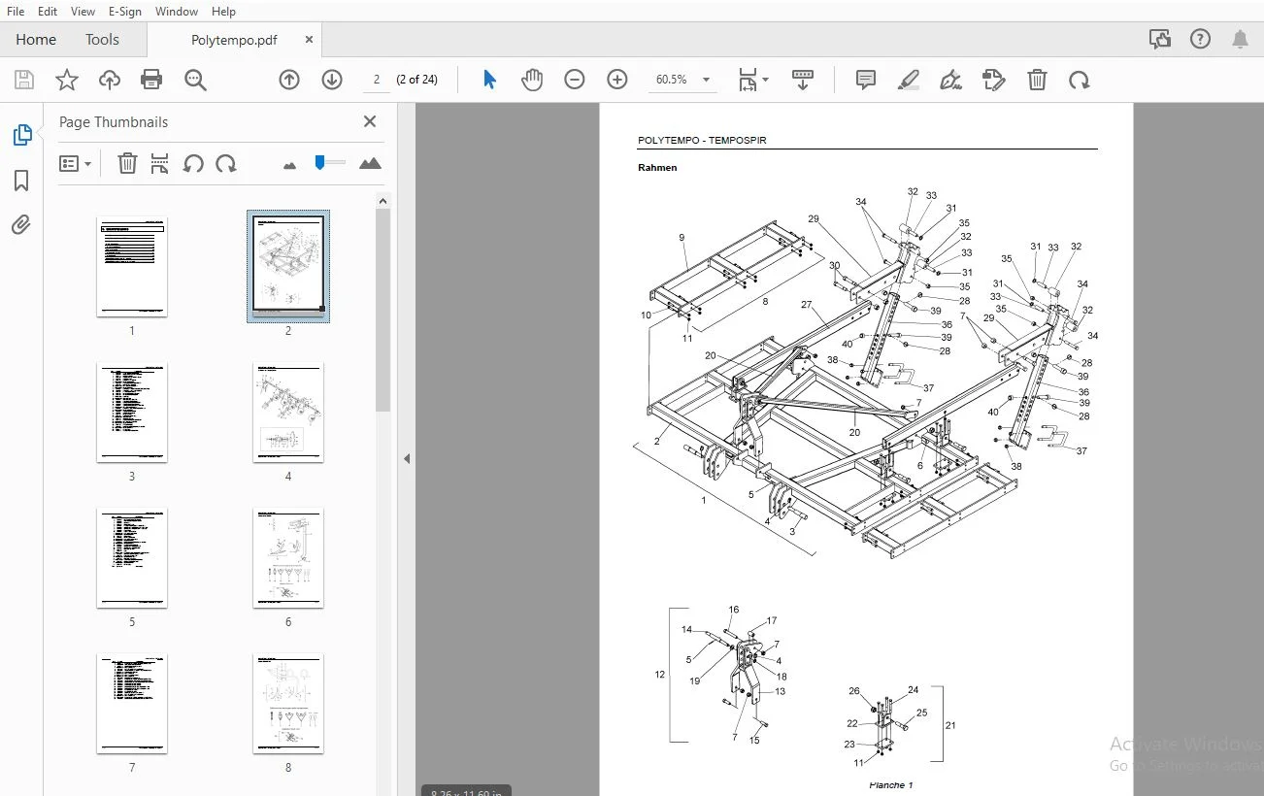1264x796 pixels.
Task: Select page 2 thumbnail
Action: 288,266
